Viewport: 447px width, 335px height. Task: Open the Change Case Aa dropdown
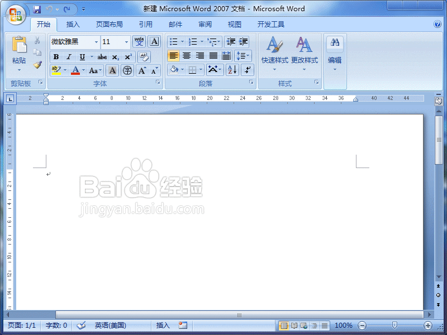(x=95, y=70)
